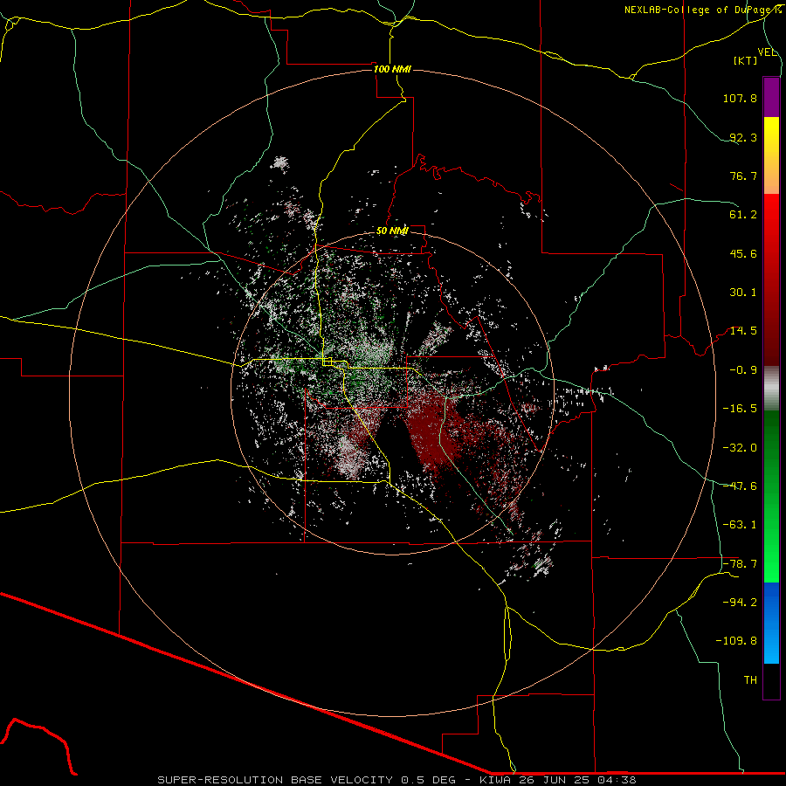The width and height of the screenshot is (786, 786).
Task: Select the -63.1 velocity scale value
Action: 740,525
